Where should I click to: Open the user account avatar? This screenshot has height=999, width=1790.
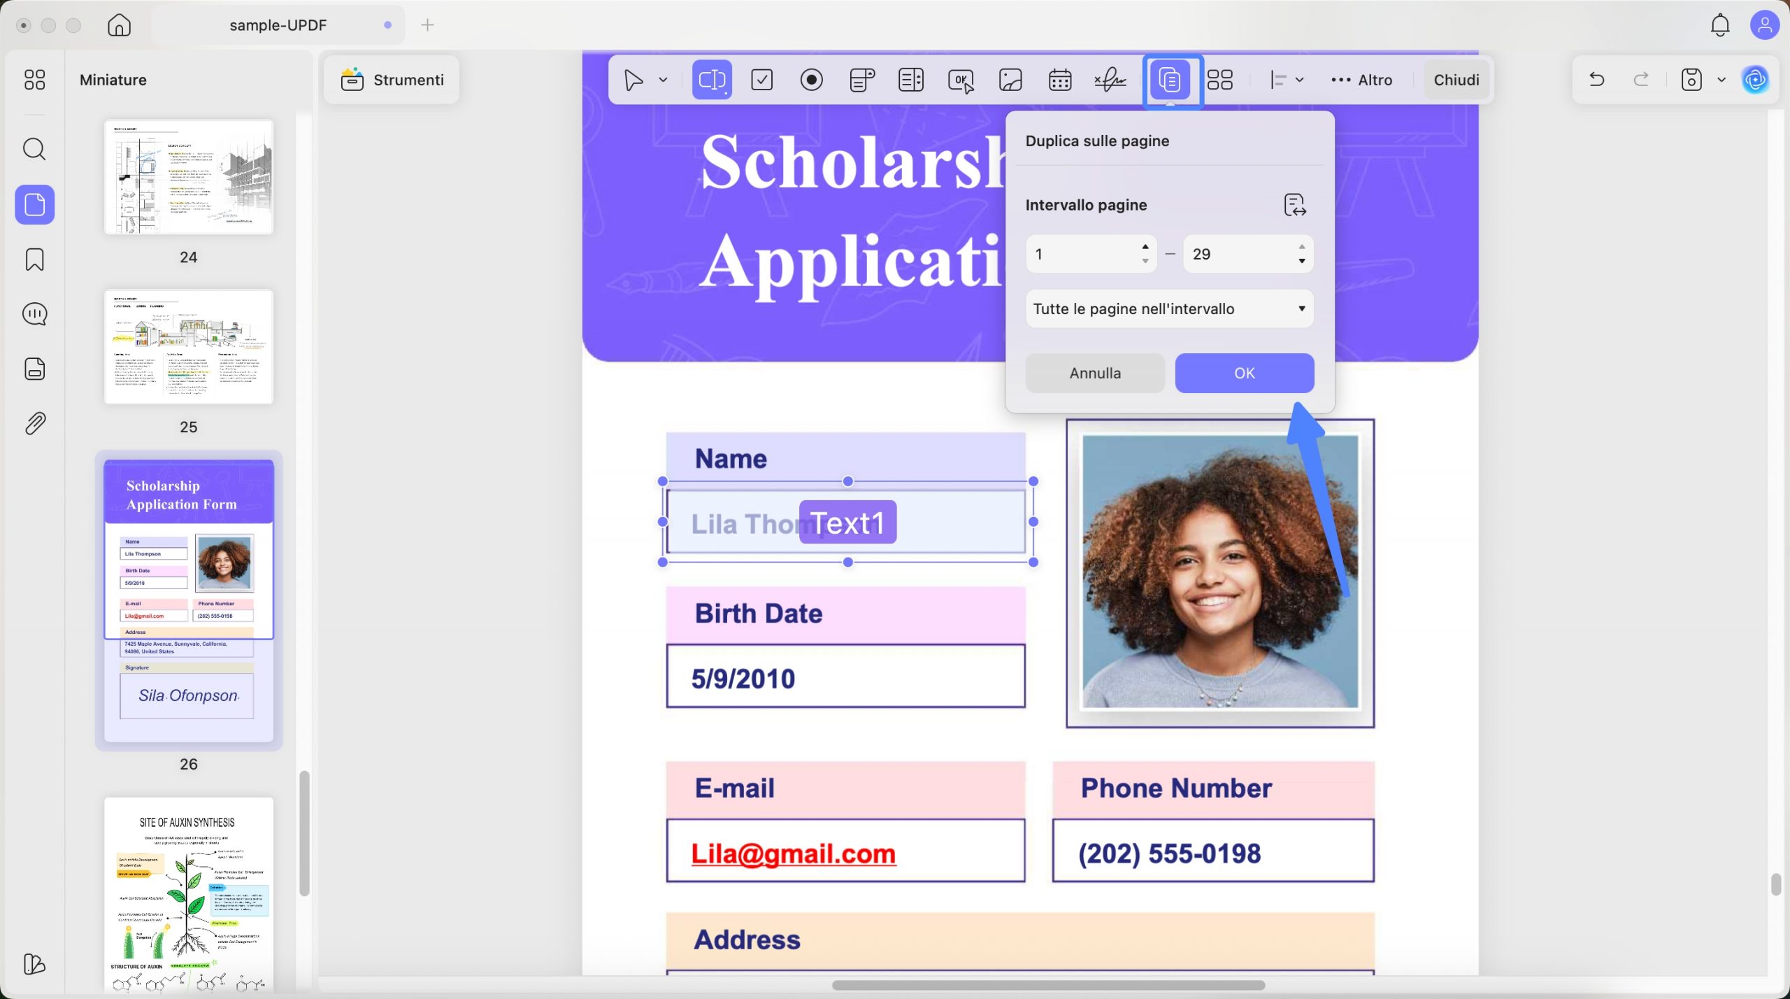(1765, 25)
